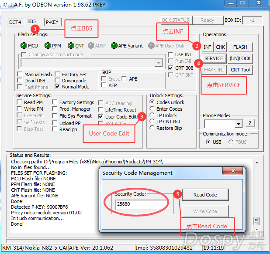Check LifeTime Reset checkbox
The image size is (270, 254).
(100, 109)
